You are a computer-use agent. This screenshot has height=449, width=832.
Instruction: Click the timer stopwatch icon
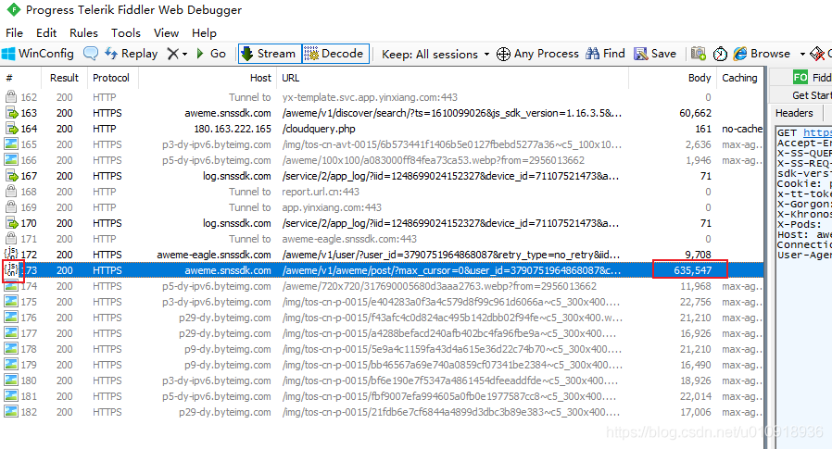tap(720, 54)
